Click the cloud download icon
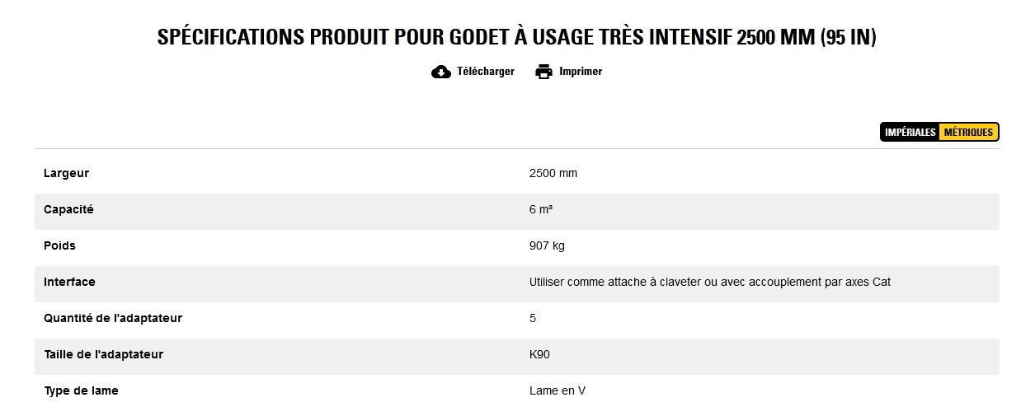1021x416 pixels. tap(441, 72)
